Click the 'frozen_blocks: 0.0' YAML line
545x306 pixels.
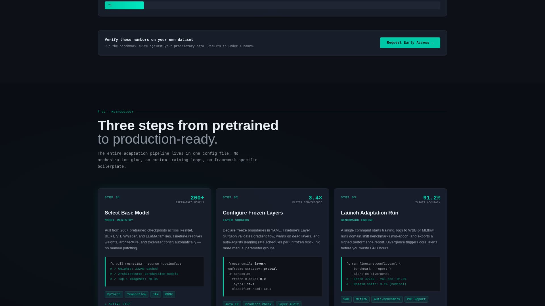pyautogui.click(x=249, y=279)
